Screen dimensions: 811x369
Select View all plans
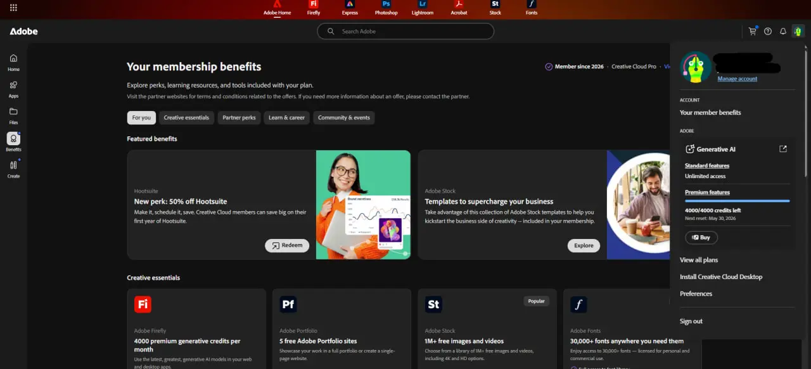tap(699, 260)
